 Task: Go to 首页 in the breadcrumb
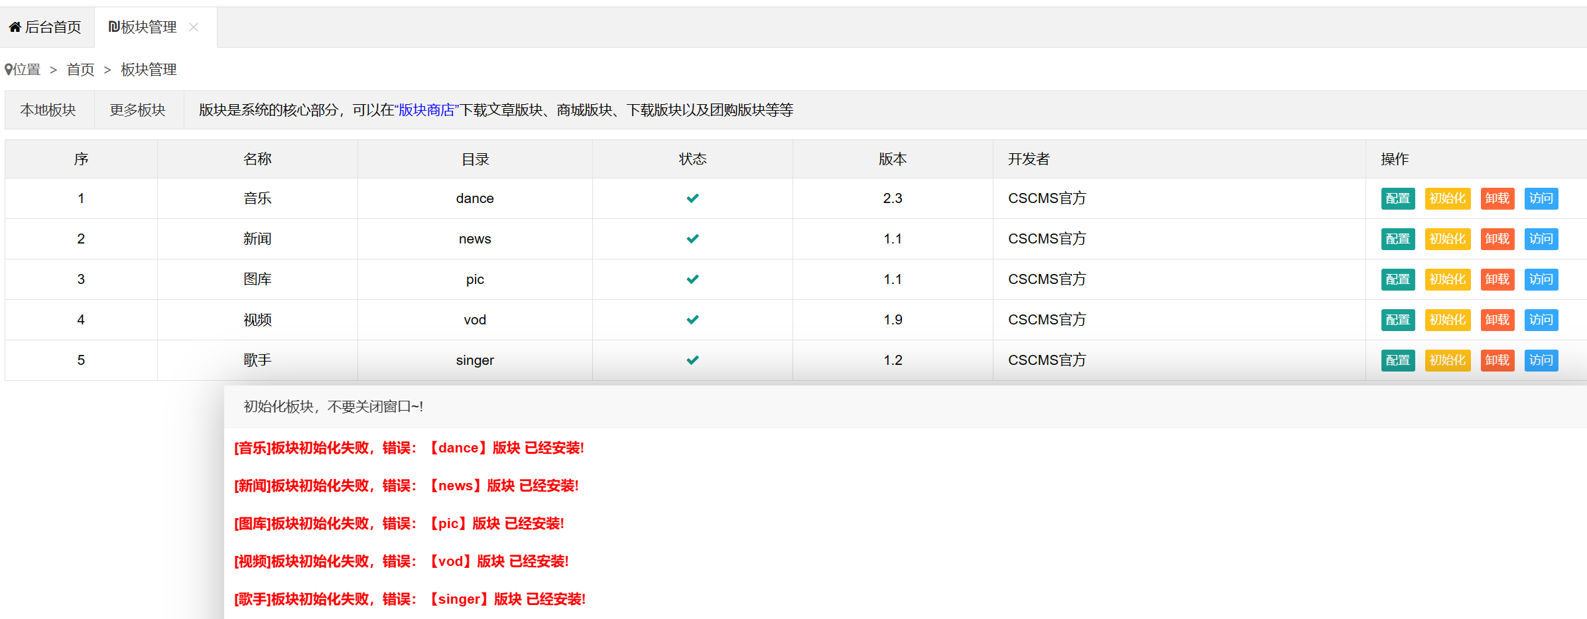pos(80,70)
